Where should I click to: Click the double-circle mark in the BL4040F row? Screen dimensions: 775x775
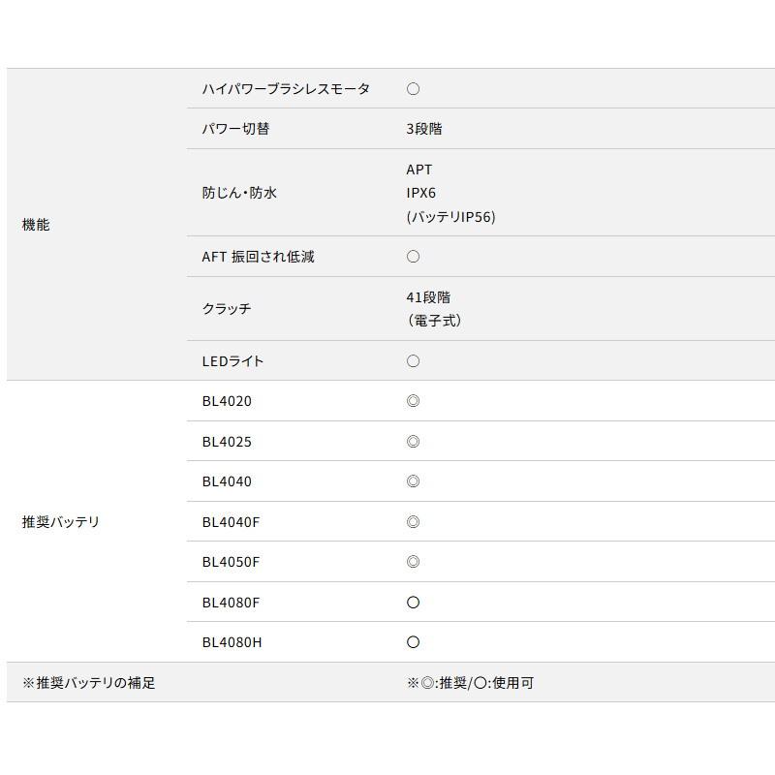pyautogui.click(x=413, y=522)
